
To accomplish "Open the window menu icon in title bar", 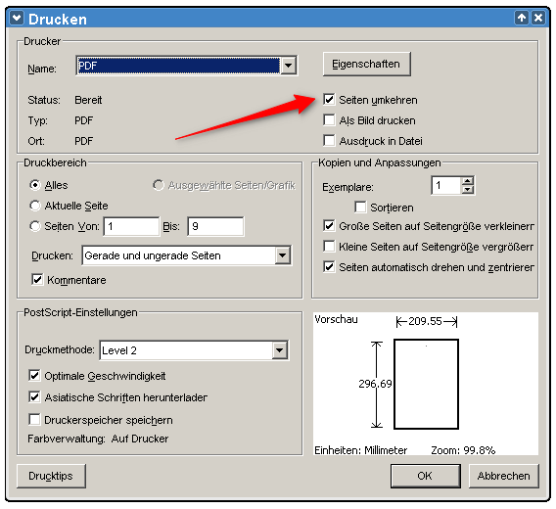I will coord(17,18).
